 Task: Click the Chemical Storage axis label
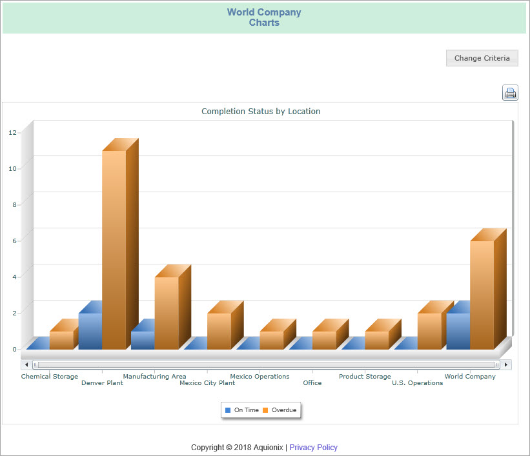point(49,376)
